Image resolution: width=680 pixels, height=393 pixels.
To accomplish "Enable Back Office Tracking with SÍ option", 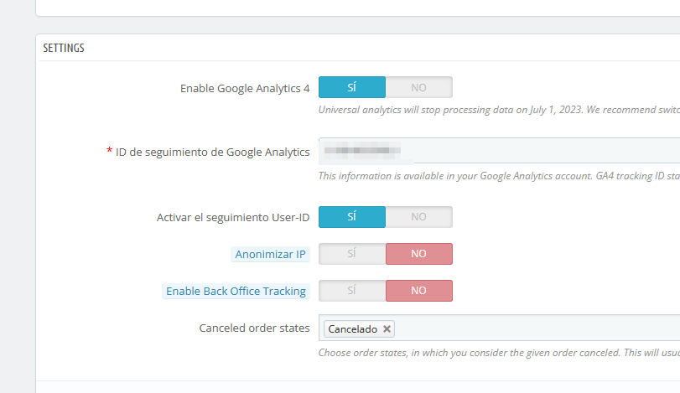I will pos(352,291).
